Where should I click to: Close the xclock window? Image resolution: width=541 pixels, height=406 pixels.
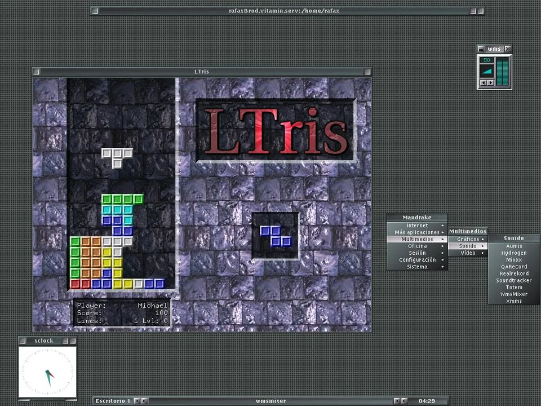(x=73, y=341)
